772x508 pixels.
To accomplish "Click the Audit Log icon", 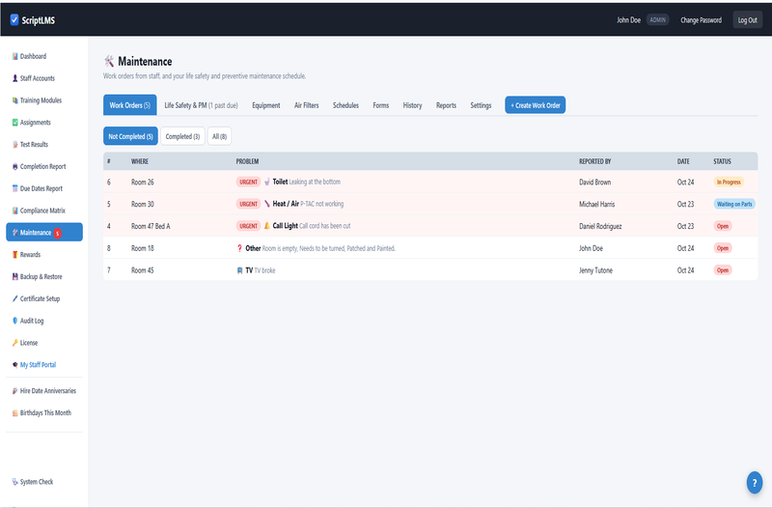I will click(14, 321).
